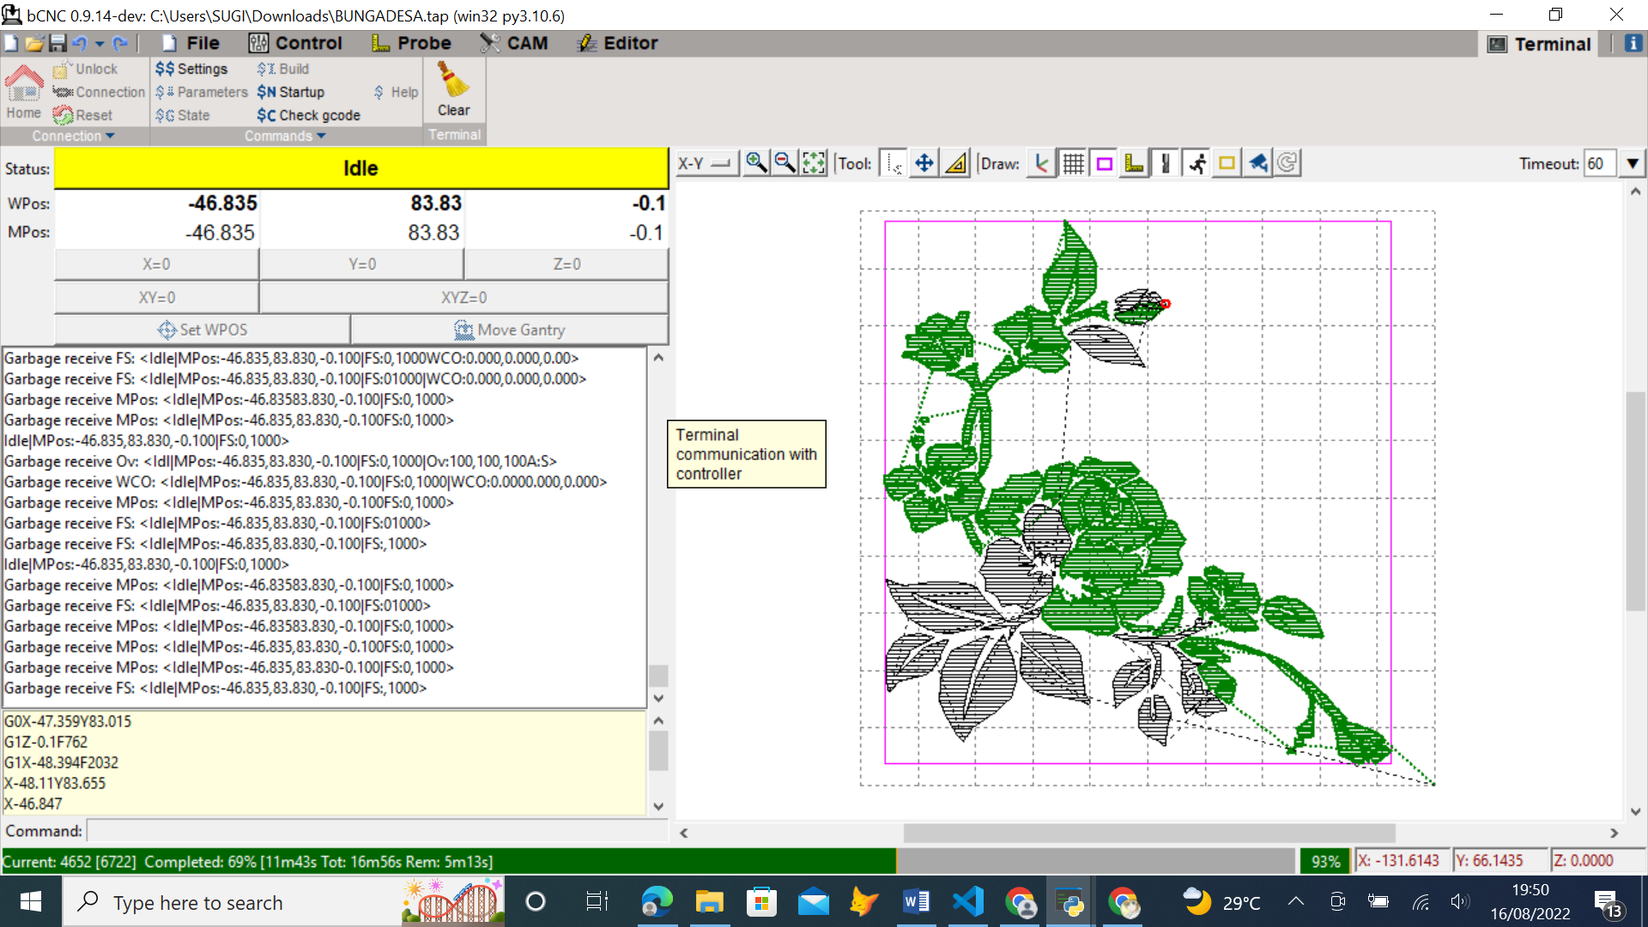Fit drawing to the screen
Screen dimensions: 1648x927
(x=814, y=163)
